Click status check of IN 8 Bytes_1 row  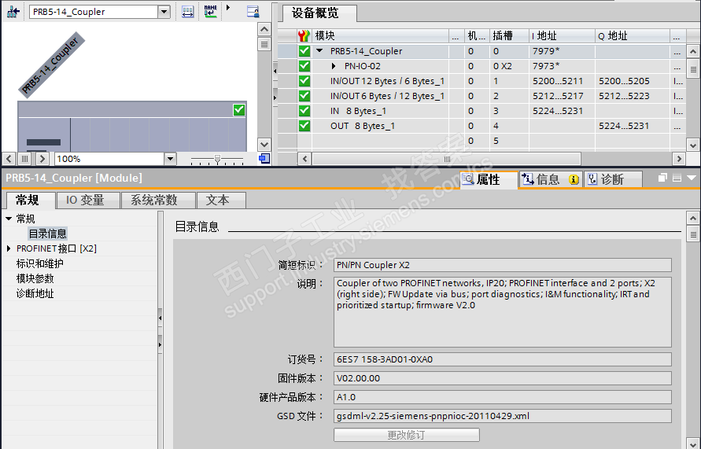click(x=304, y=110)
